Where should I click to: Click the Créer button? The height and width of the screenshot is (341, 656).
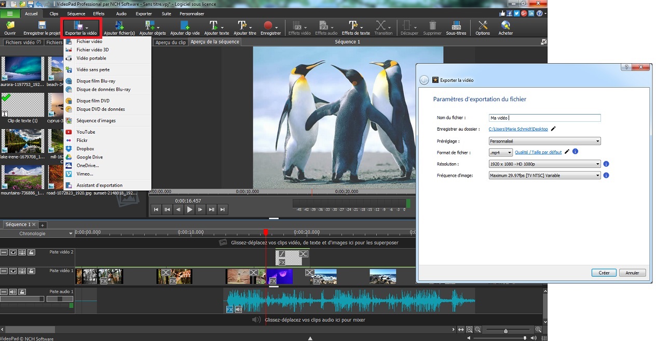point(604,273)
